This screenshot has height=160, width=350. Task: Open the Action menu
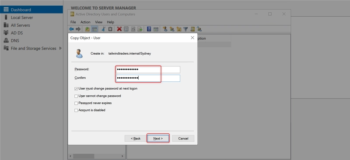point(85,22)
